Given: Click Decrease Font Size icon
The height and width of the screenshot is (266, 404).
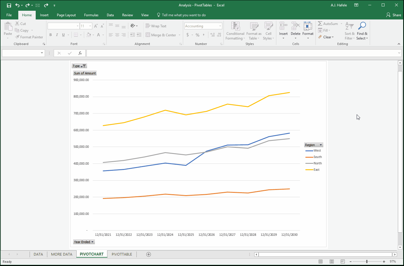Looking at the screenshot, I should tap(102, 26).
